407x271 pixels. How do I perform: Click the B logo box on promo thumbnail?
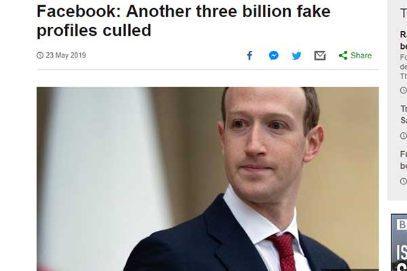[402, 224]
